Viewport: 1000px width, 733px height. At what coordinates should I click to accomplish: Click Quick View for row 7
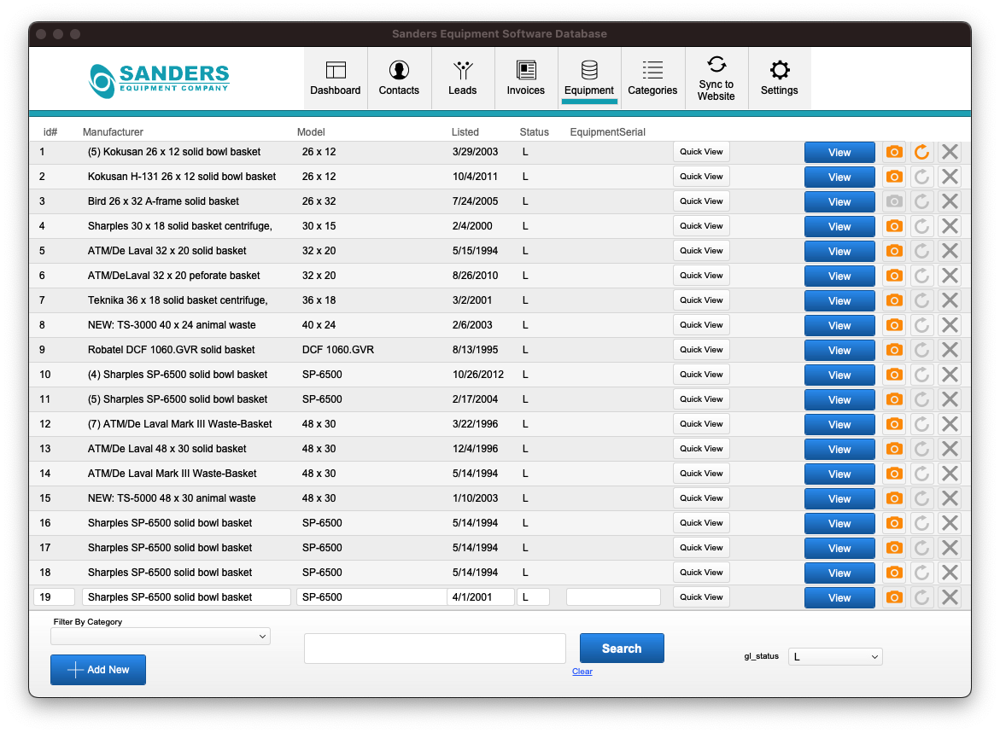(x=701, y=300)
